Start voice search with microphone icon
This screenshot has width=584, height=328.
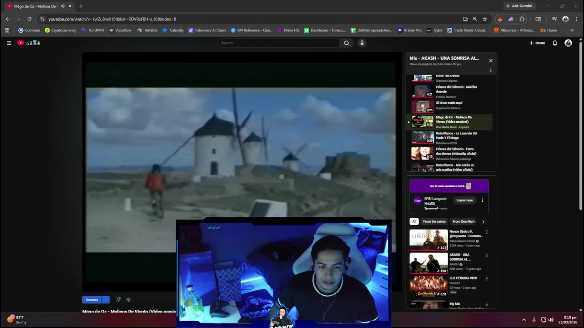pyautogui.click(x=362, y=43)
